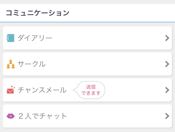Open the 2人でチャット row chevron
Image resolution: width=175 pixels, height=132 pixels.
(x=167, y=116)
